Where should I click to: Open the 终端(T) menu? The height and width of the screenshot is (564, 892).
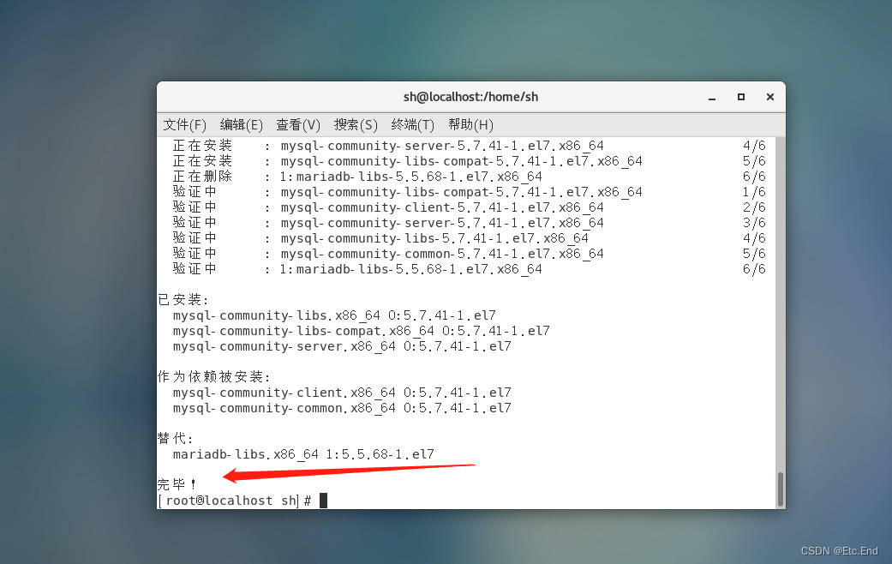click(412, 124)
